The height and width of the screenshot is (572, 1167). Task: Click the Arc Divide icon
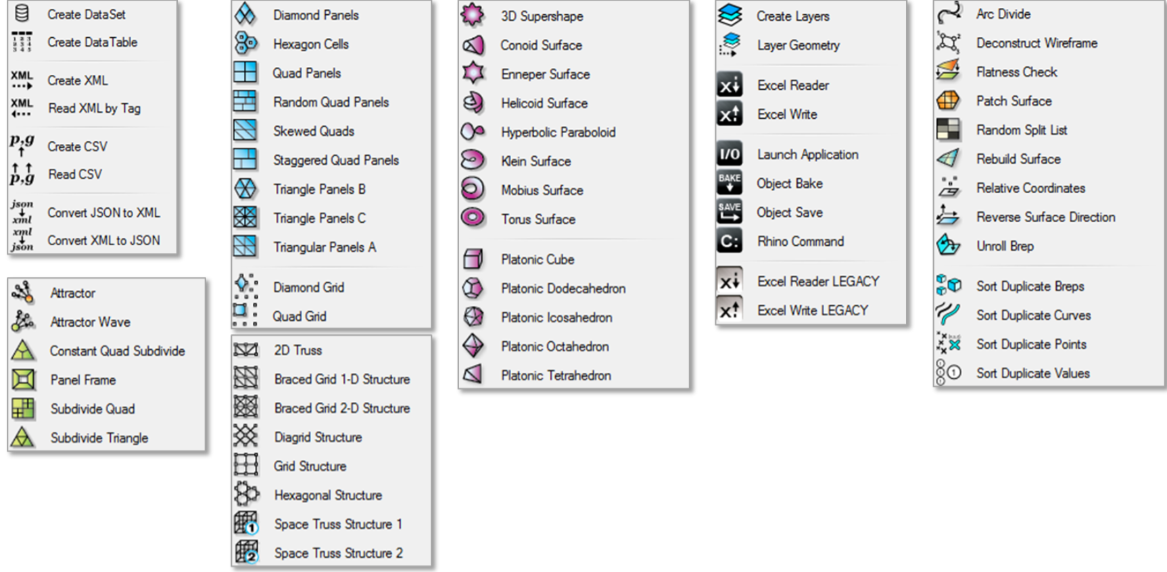tap(949, 13)
